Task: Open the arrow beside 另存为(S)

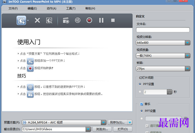Action: pos(130,123)
